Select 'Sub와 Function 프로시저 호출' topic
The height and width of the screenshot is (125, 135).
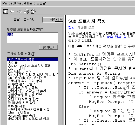pos(29,65)
